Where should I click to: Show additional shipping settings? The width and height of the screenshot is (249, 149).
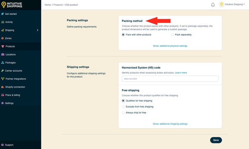pos(170,124)
